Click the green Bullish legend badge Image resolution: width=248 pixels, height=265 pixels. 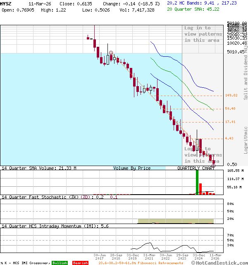click(x=60, y=263)
